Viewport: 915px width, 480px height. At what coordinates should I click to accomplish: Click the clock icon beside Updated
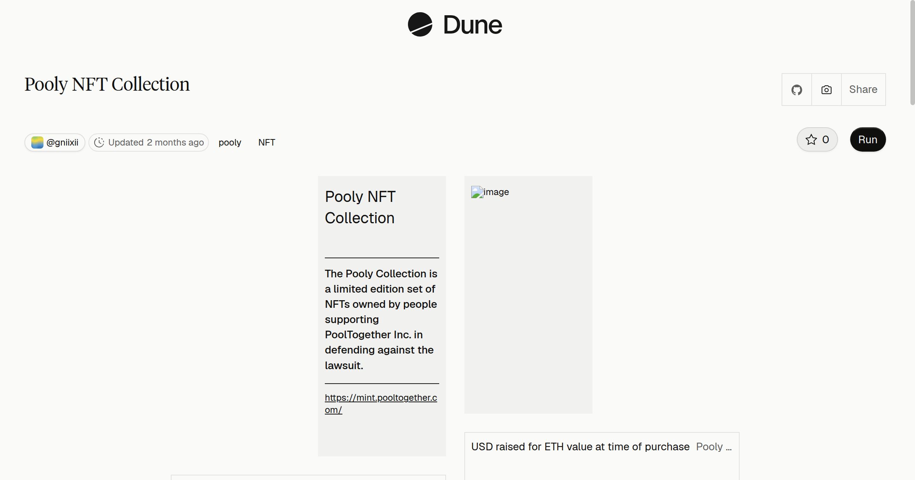[x=99, y=142]
